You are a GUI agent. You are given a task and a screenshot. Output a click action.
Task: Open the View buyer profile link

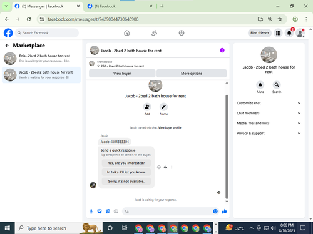point(170,128)
